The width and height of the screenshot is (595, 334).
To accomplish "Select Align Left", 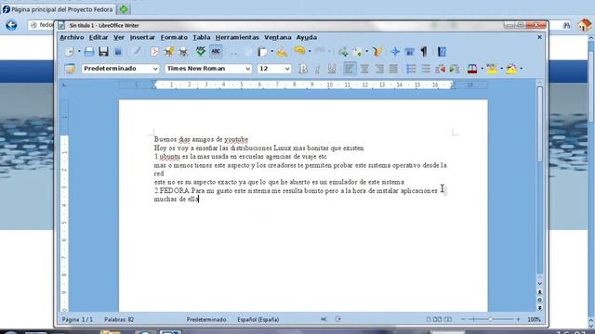I will pyautogui.click(x=350, y=69).
